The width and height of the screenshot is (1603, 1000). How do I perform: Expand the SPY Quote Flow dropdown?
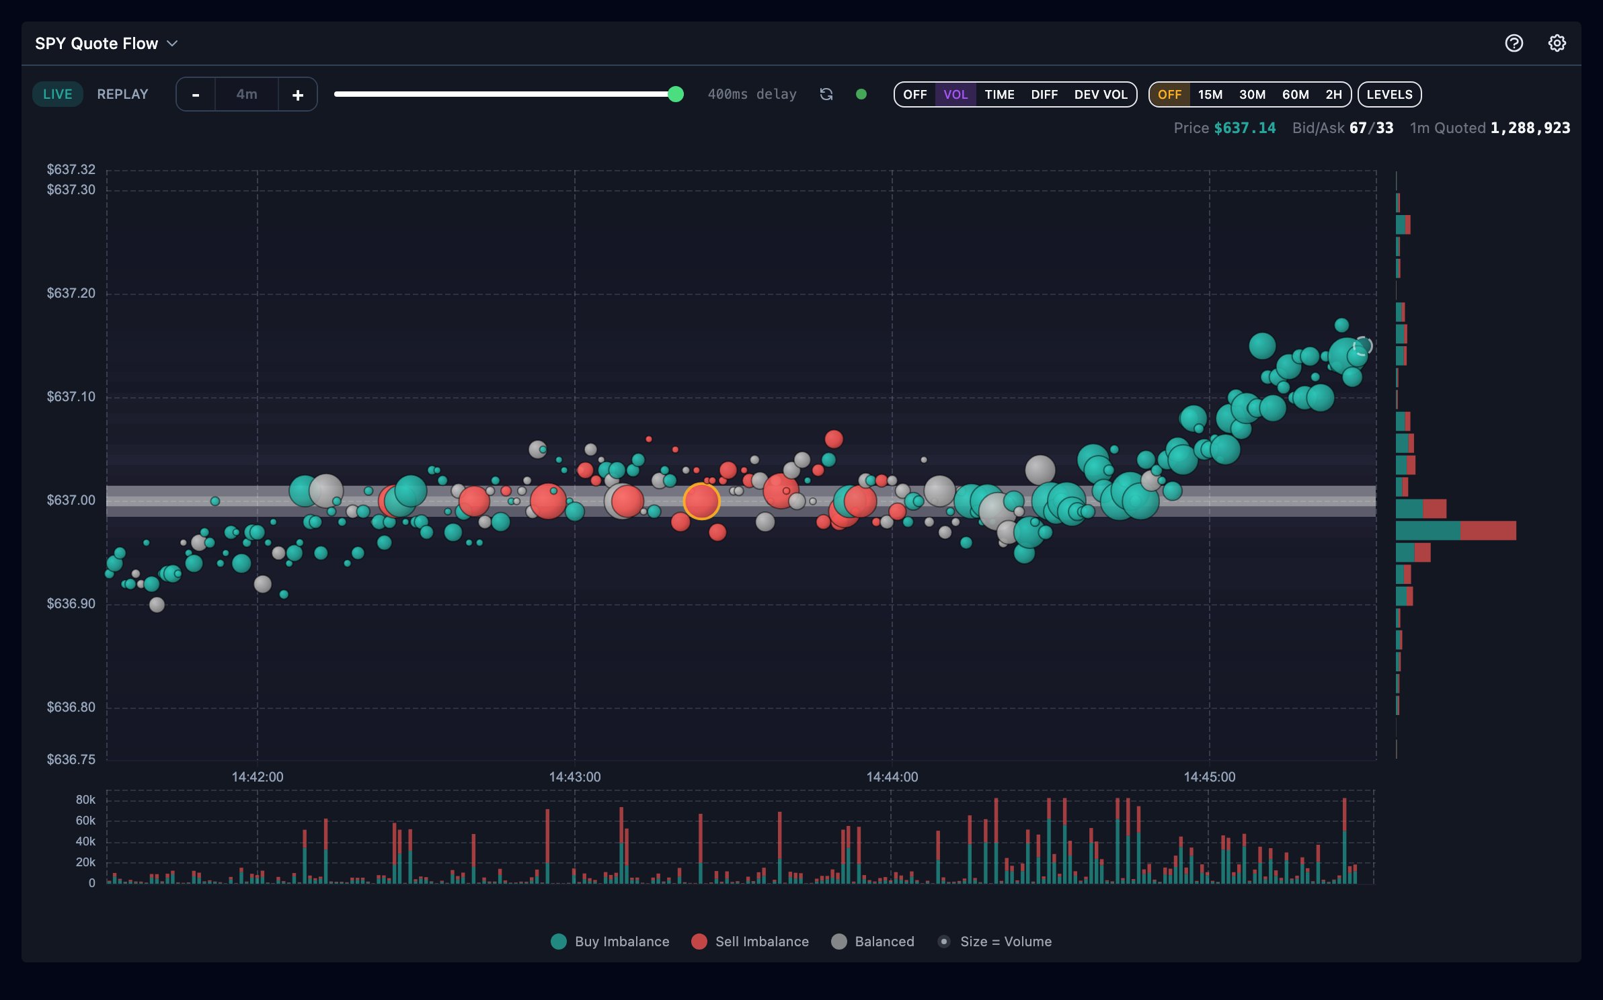(106, 44)
